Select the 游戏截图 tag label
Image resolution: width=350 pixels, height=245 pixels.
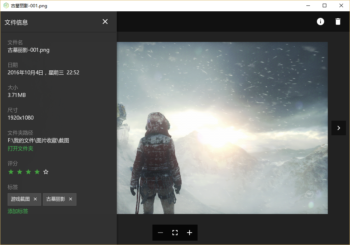point(20,199)
